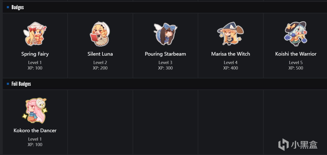Open the Silent Luna badge name
The image size is (327, 155).
(100, 54)
